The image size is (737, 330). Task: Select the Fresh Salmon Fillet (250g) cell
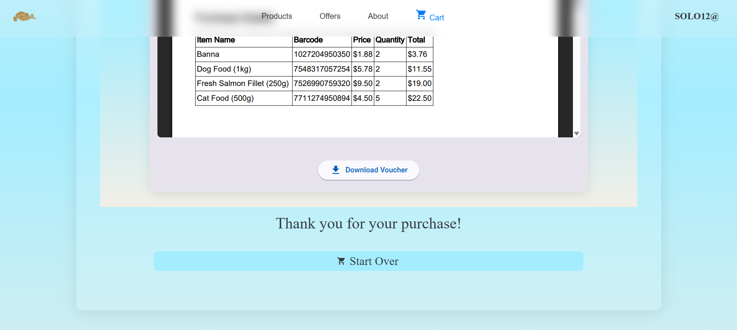coord(243,83)
